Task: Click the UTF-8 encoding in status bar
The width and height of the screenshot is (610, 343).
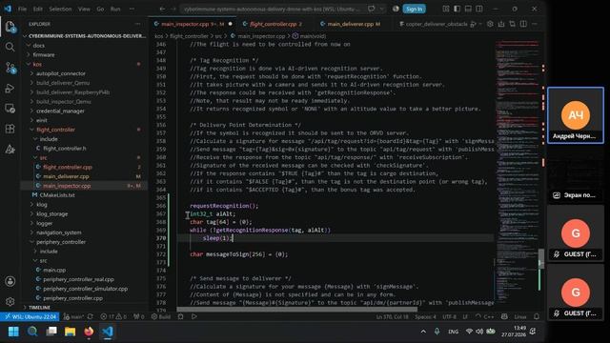Action: (449, 316)
